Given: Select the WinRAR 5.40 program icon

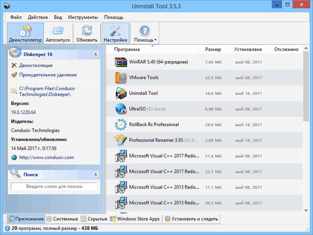Looking at the screenshot, I should point(121,62).
